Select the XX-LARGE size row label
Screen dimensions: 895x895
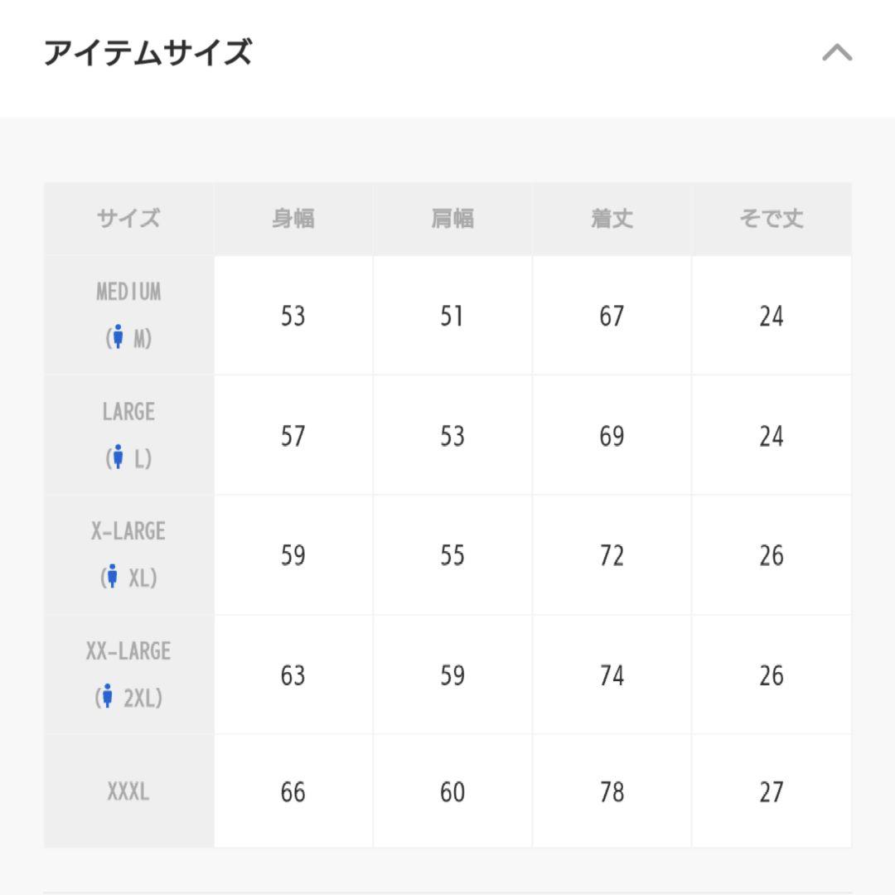point(128,651)
